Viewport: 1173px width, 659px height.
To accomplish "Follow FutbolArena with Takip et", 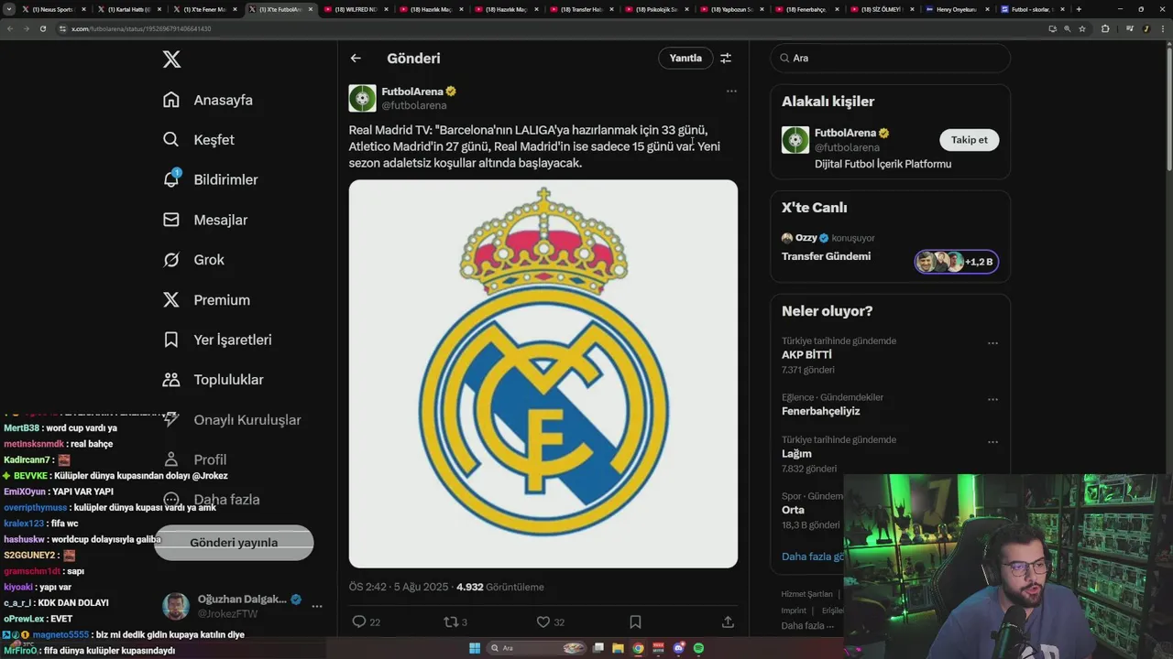I will coord(969,140).
